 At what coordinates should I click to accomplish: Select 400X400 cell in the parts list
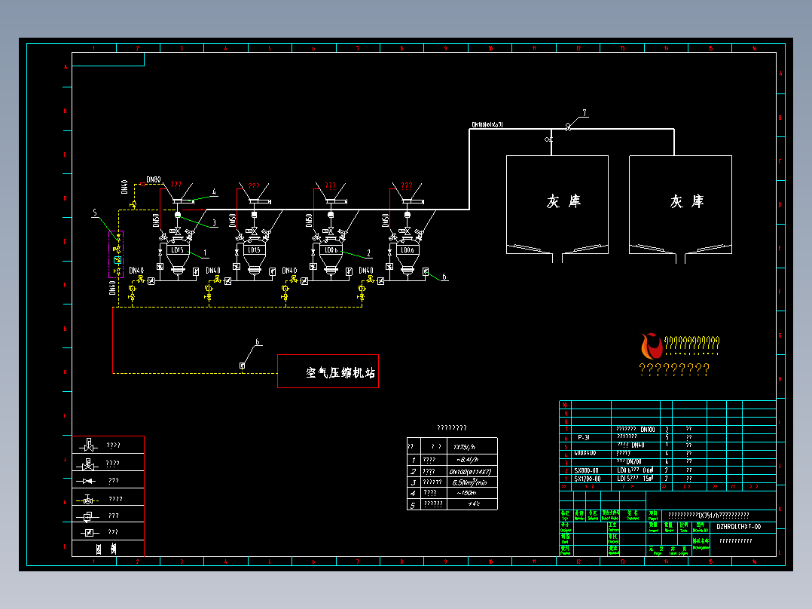point(585,453)
